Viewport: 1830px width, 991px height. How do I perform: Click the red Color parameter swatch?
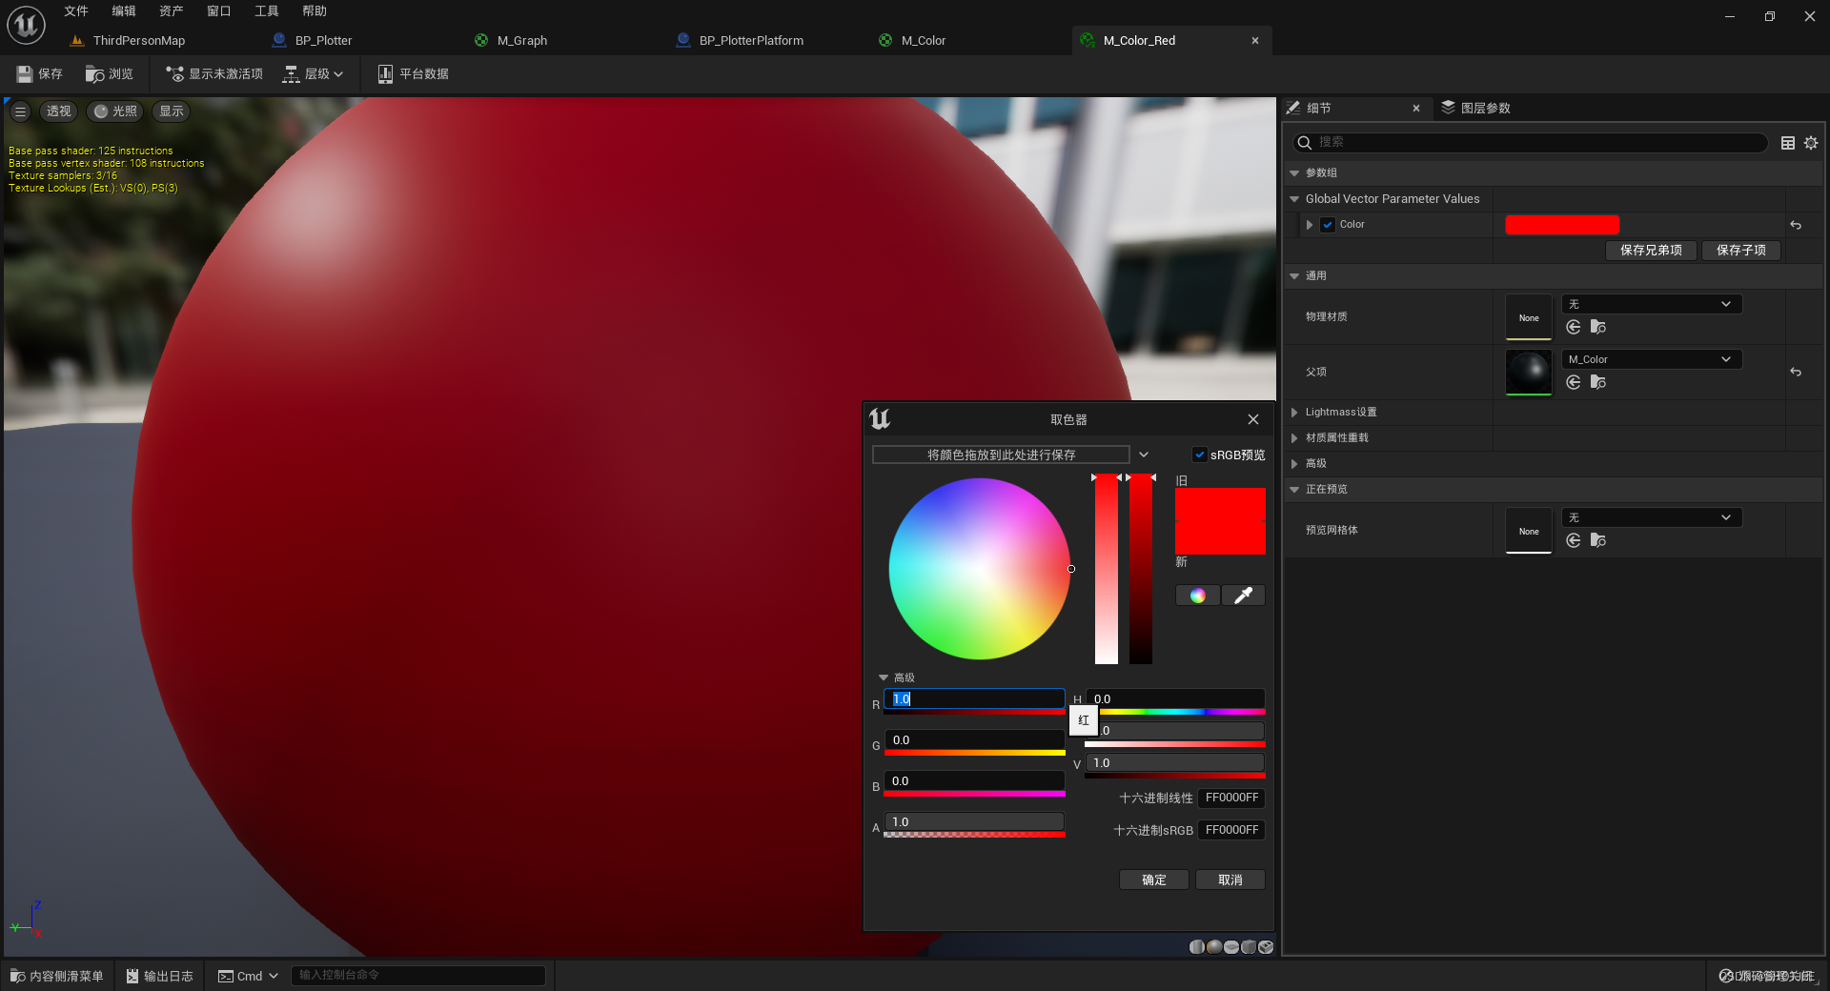pyautogui.click(x=1562, y=225)
